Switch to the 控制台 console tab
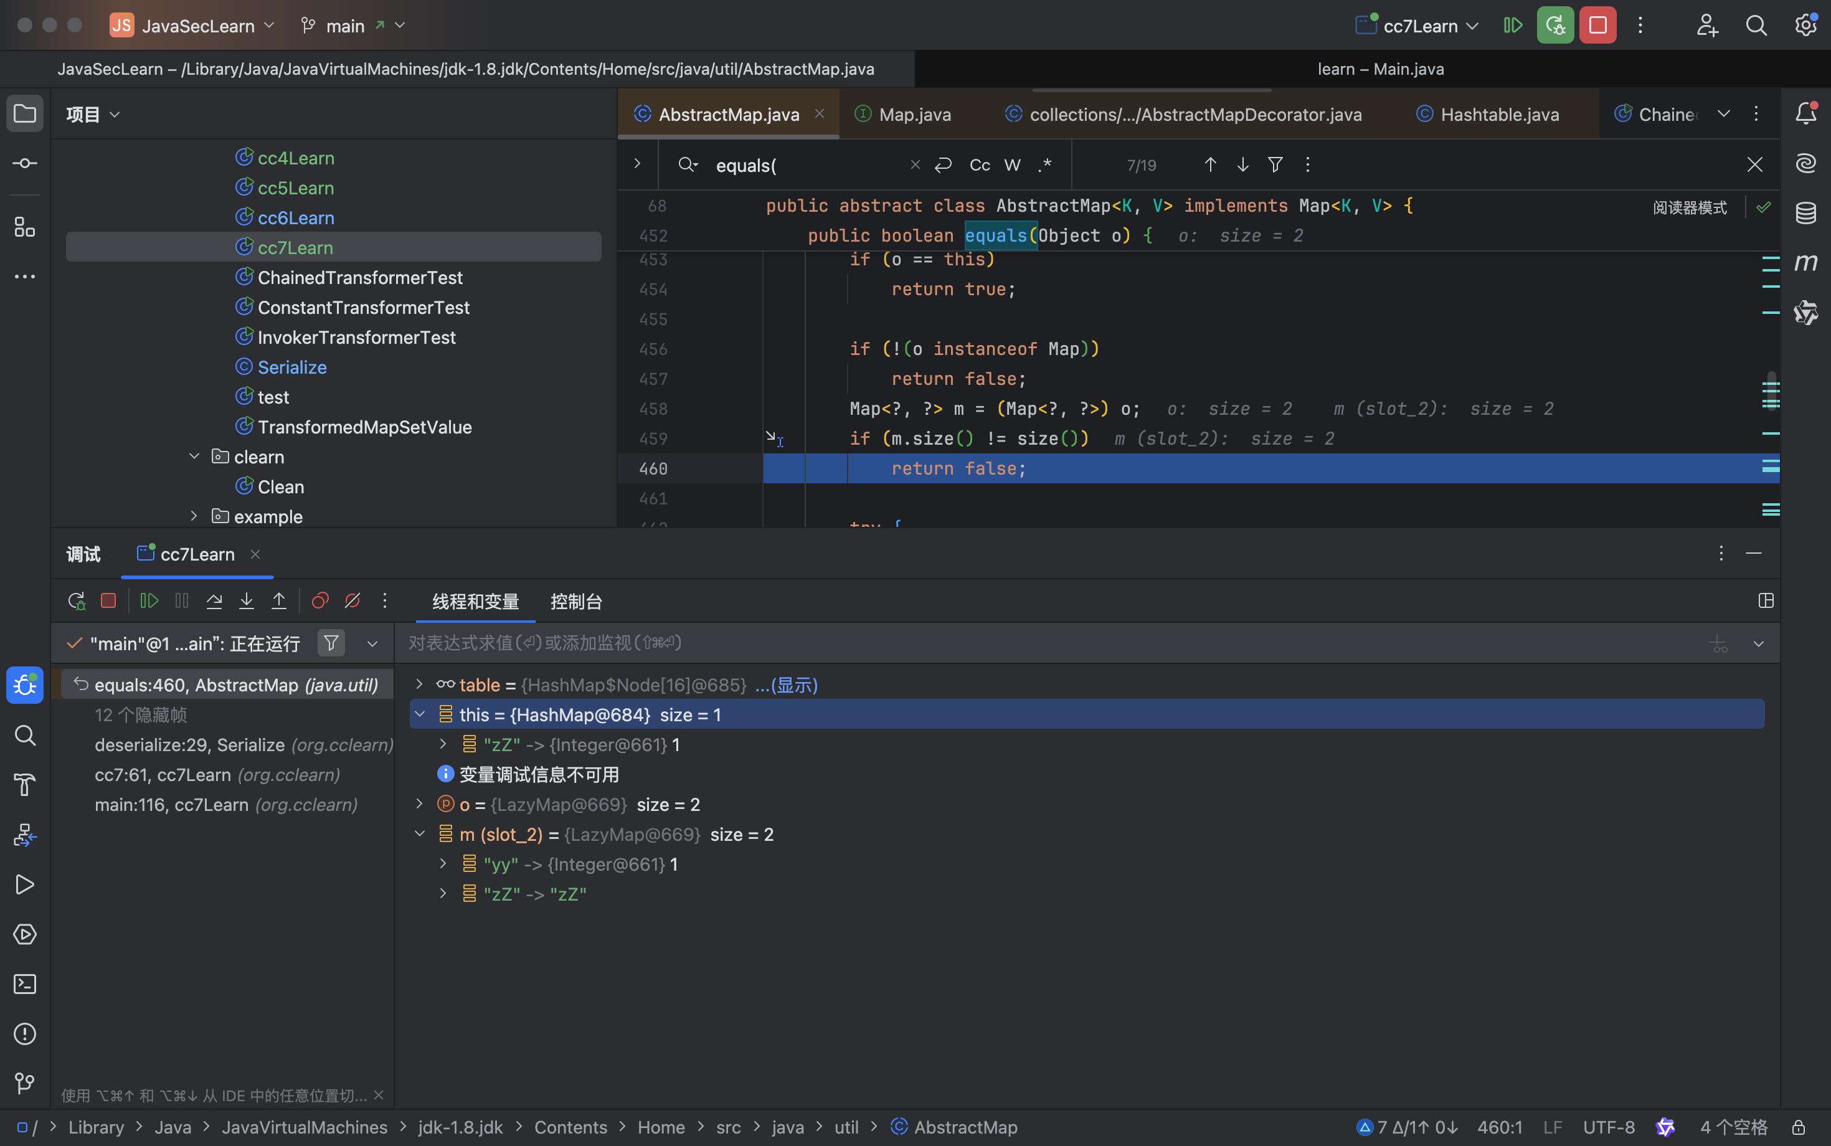Screen dimensions: 1831x1146 (x=576, y=602)
